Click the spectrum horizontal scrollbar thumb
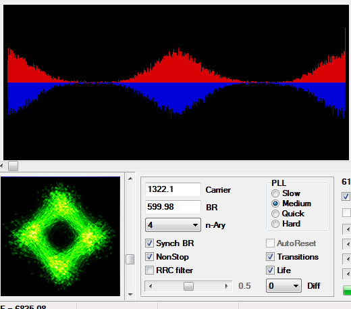 coord(13,166)
